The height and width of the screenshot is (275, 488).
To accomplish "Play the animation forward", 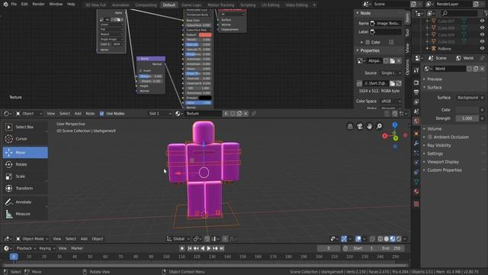I will [209, 248].
